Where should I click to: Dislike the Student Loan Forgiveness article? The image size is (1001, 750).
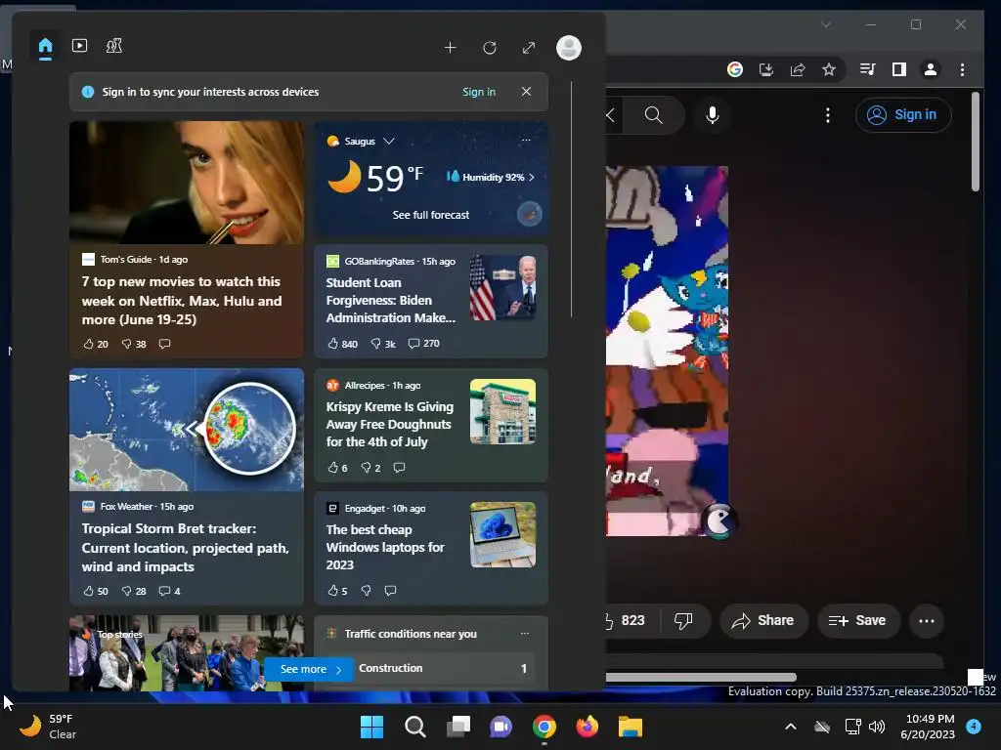coord(383,344)
